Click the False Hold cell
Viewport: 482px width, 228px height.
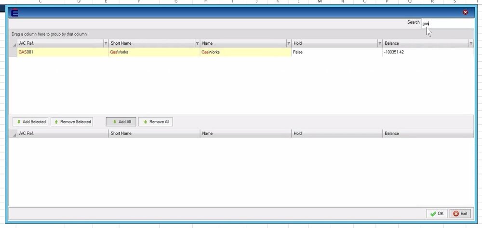pyautogui.click(x=337, y=52)
